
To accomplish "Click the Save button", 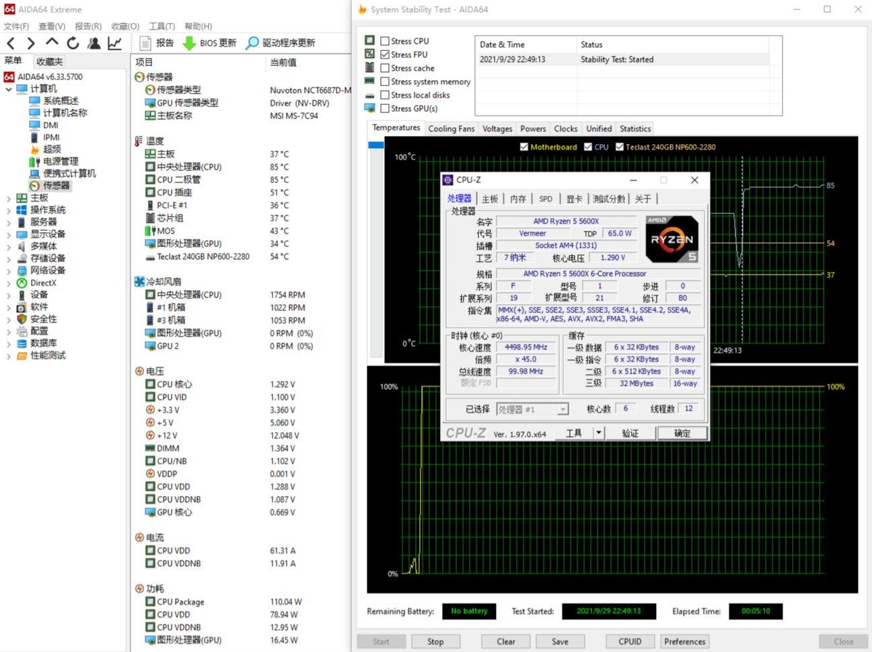I will point(560,641).
